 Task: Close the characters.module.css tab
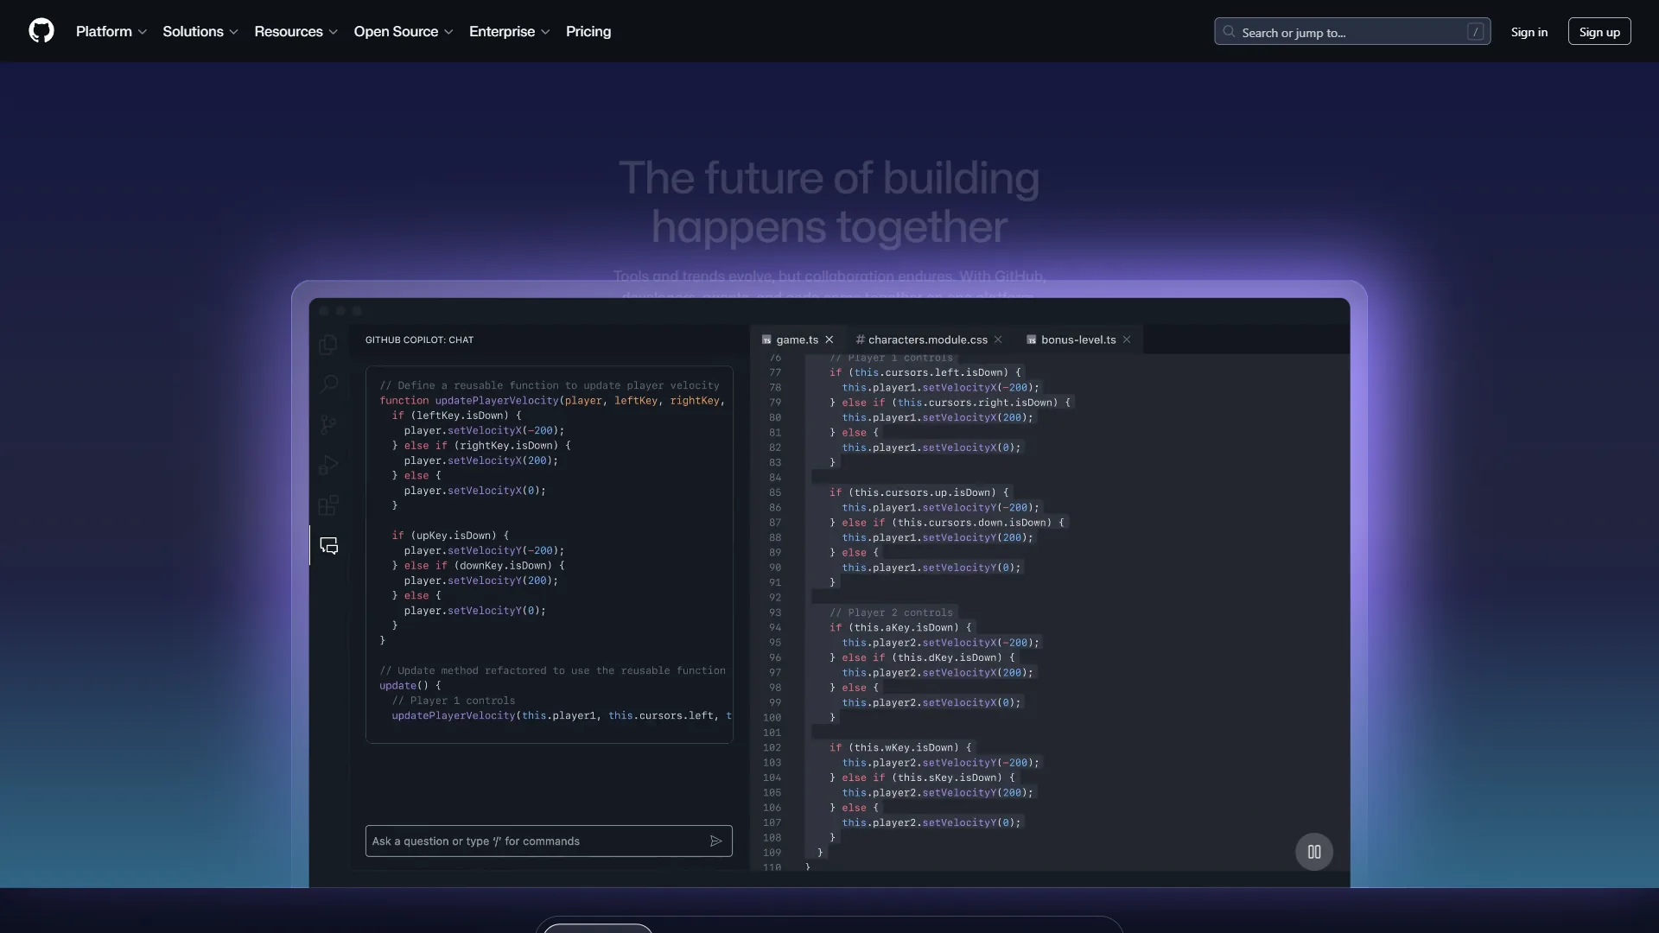coord(998,340)
